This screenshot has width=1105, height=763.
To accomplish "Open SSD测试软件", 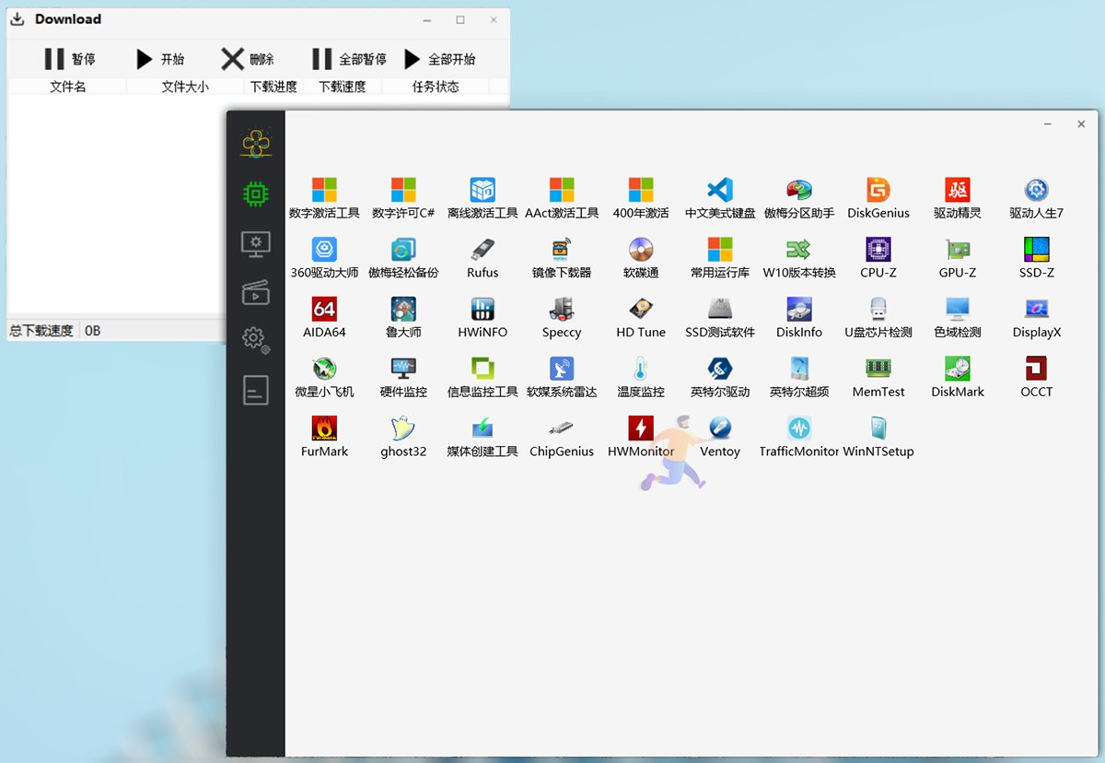I will point(720,318).
